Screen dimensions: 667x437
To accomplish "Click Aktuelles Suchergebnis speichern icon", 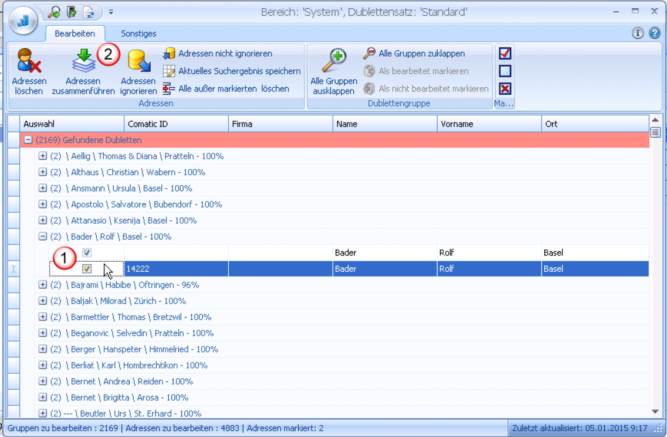I will (x=169, y=71).
